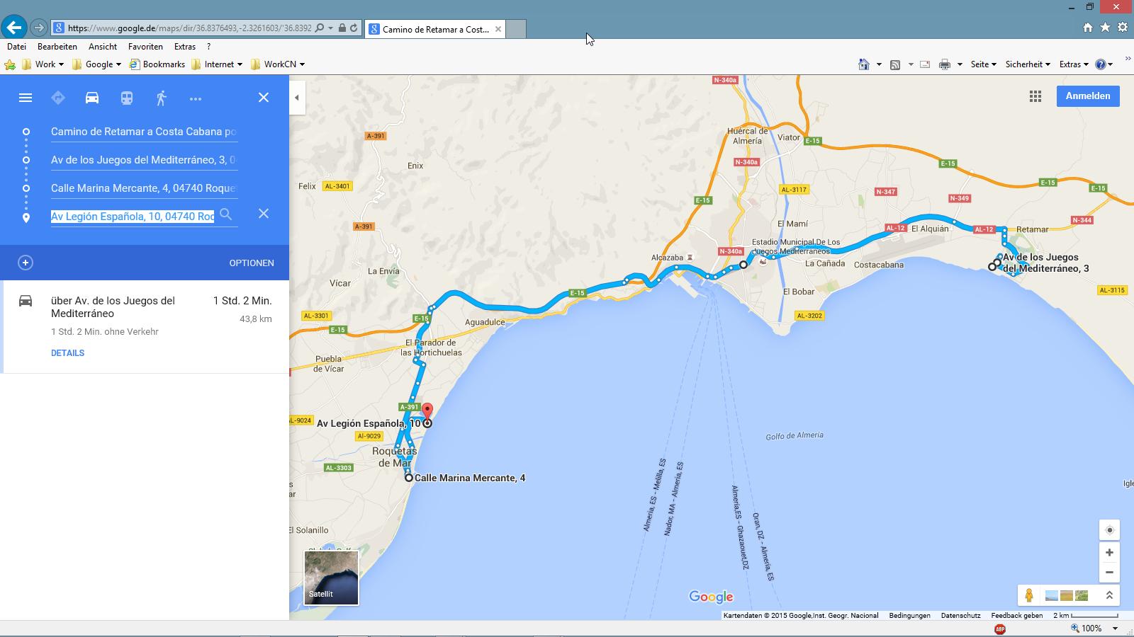Close the directions panel with X
Screen dimensions: 1134x637
[x=264, y=98]
